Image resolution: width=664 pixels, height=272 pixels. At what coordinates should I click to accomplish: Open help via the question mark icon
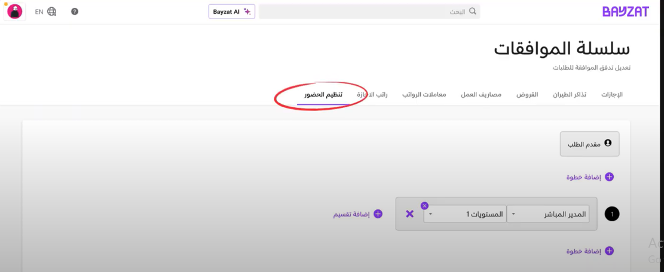point(75,11)
